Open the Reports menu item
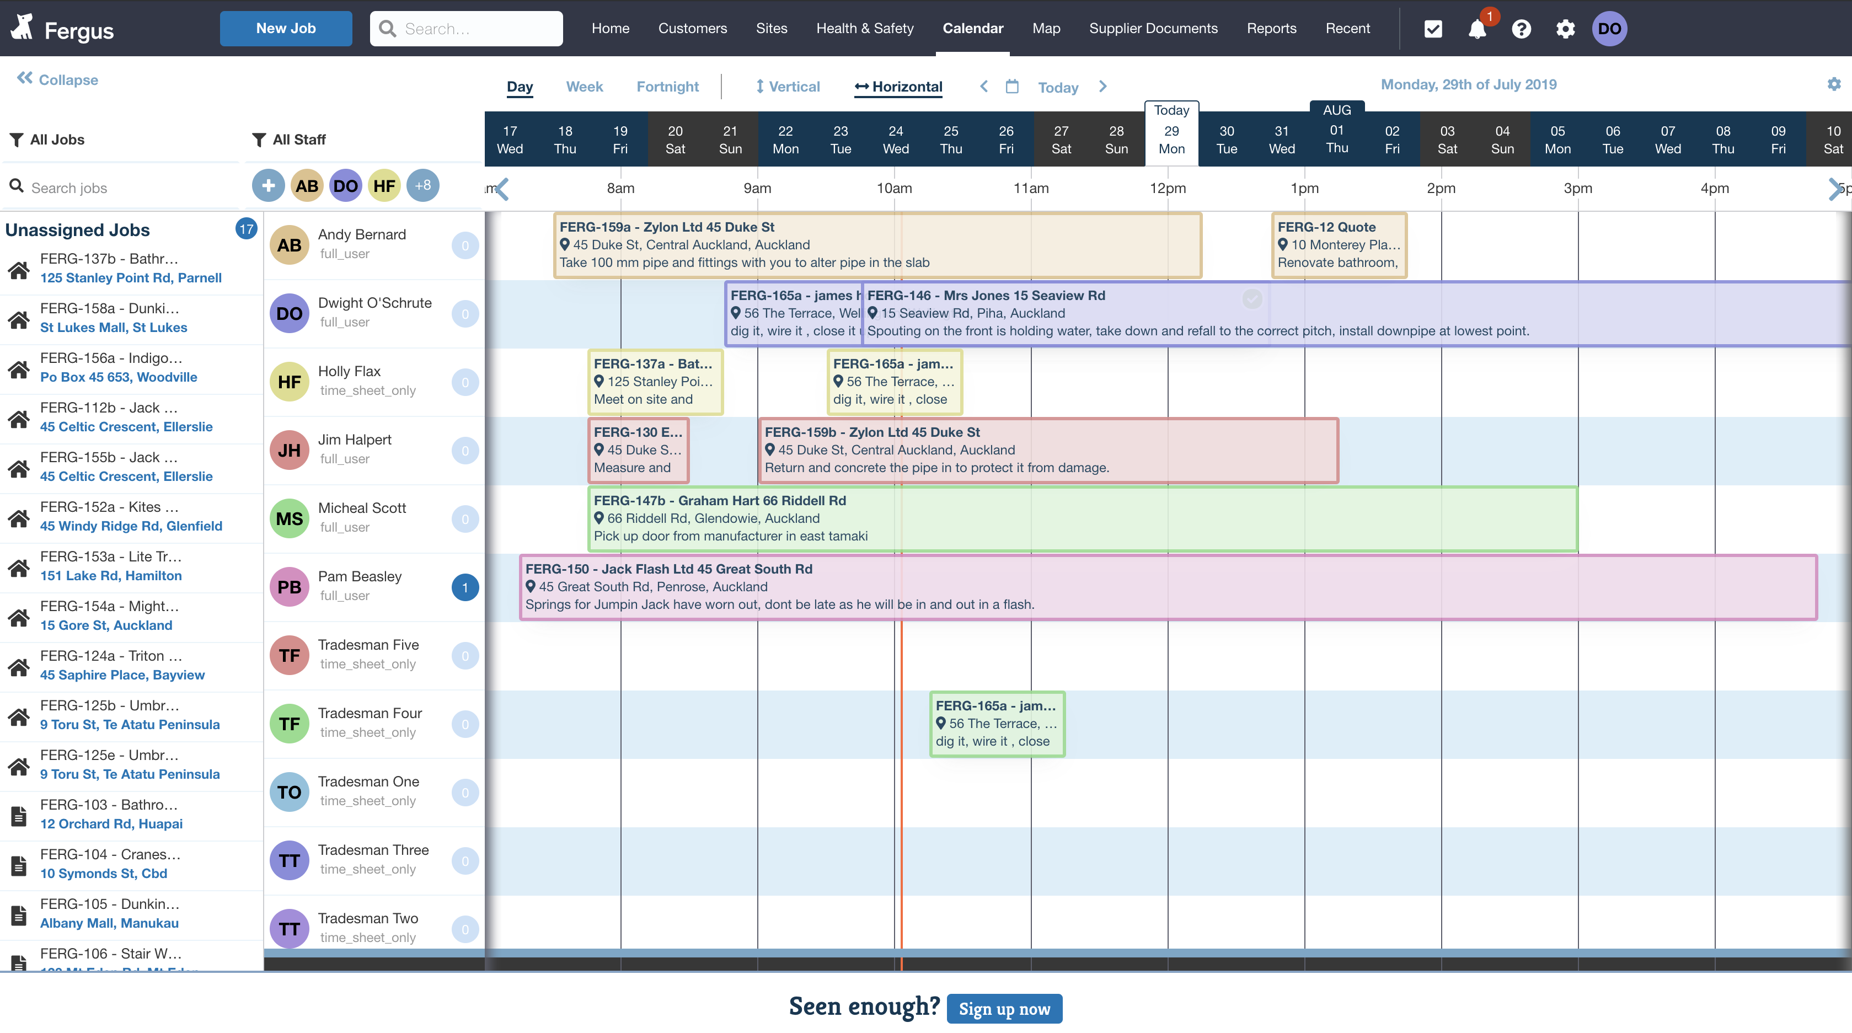The height and width of the screenshot is (1033, 1852). click(1271, 29)
